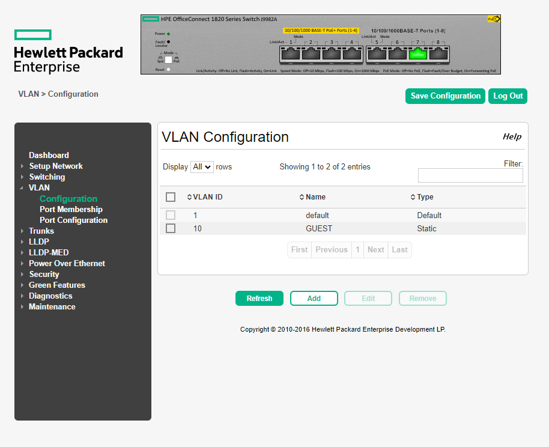Click port 6 on the switch image
Viewport: 549px width, 447px height.
click(398, 54)
